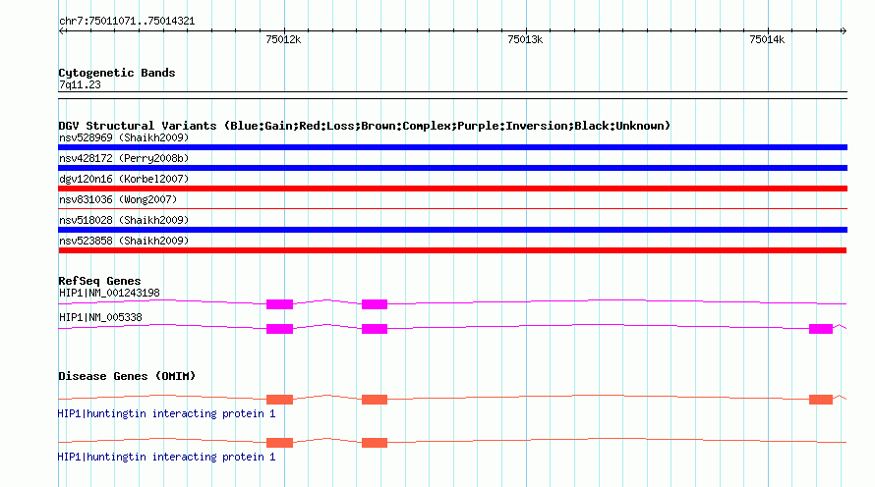
Task: Open the first HIP1 huntingtin interacting protein 1 link
Action: [166, 413]
